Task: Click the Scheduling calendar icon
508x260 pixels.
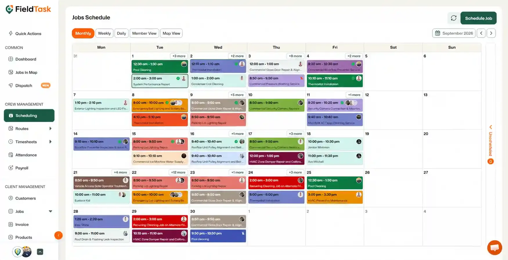Action: (11, 116)
